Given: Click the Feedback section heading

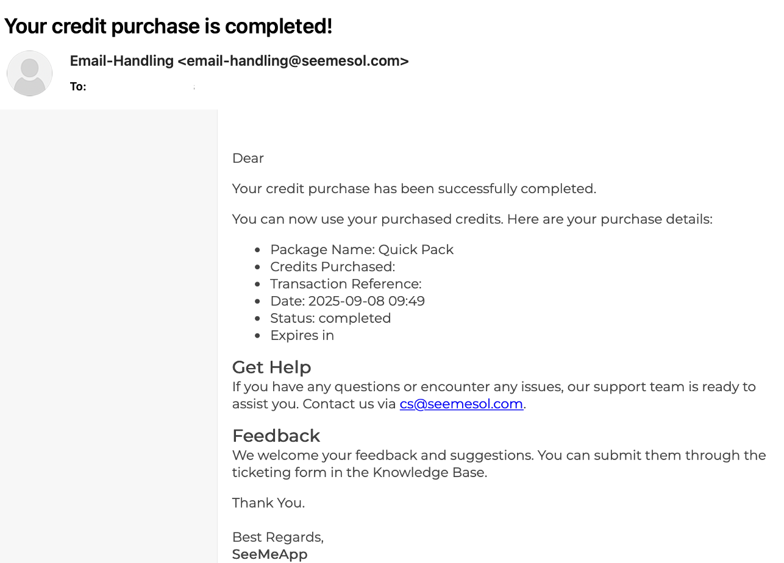Looking at the screenshot, I should [276, 436].
